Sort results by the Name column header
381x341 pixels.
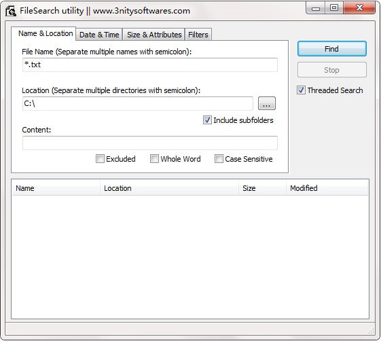tap(56, 188)
